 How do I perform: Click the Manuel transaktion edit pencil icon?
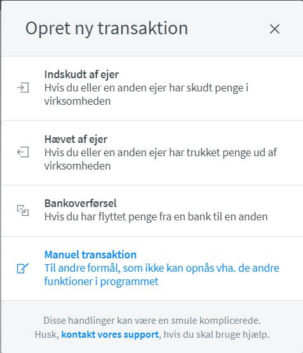[x=23, y=269]
